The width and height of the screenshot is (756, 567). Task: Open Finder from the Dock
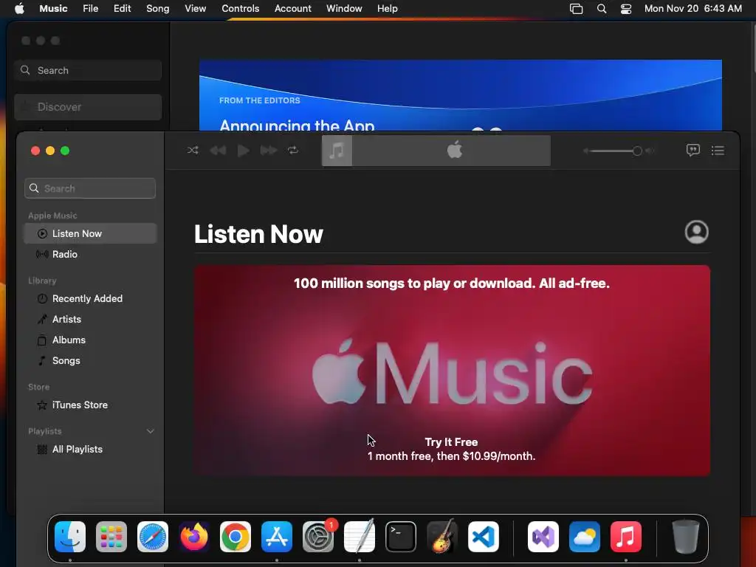point(70,537)
